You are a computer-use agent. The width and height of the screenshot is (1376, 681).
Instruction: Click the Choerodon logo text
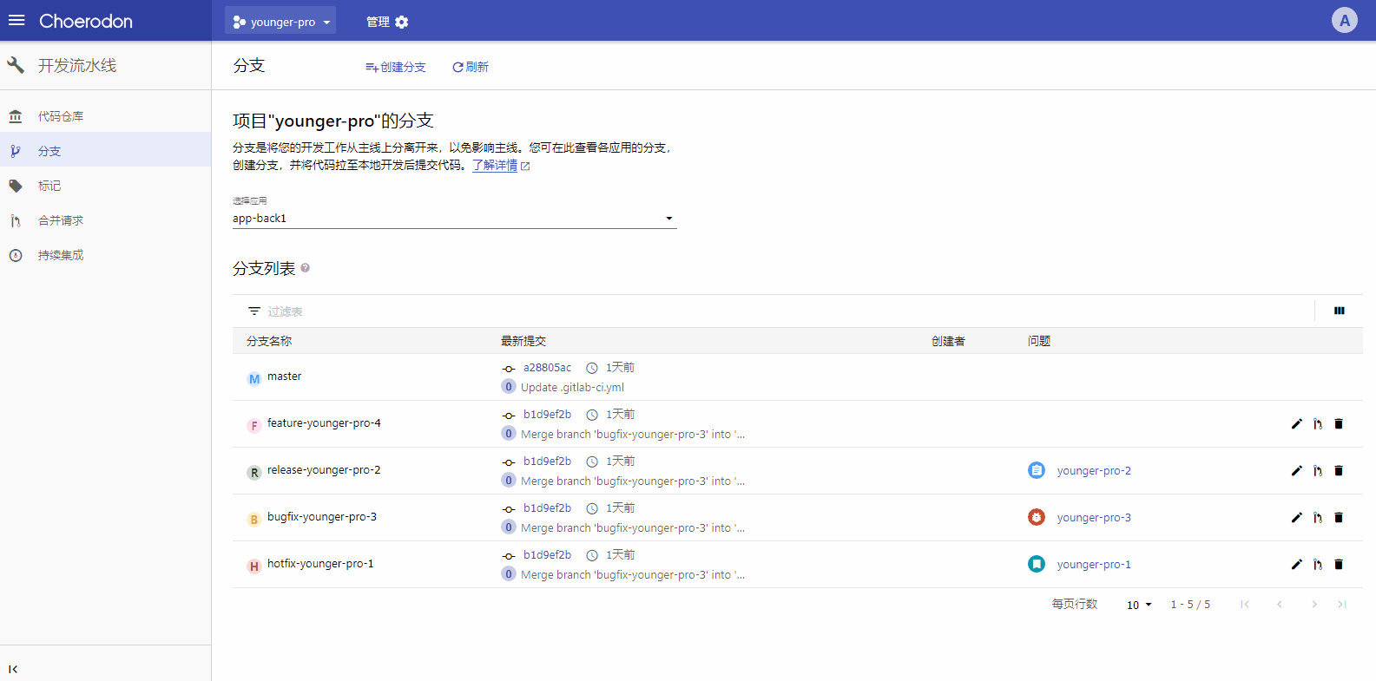(86, 21)
